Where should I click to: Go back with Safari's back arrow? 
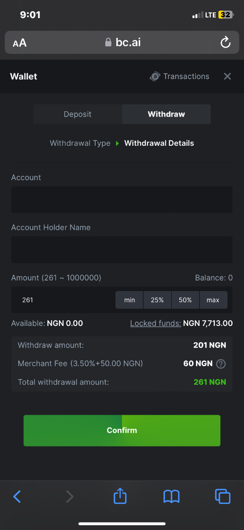click(x=17, y=497)
